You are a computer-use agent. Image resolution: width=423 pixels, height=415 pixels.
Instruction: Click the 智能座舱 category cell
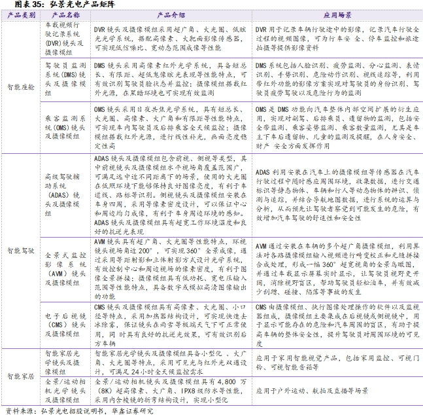[x=21, y=87]
